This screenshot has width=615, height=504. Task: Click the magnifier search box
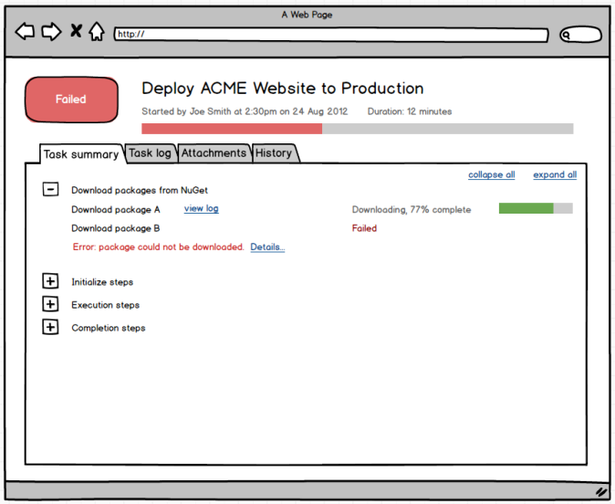[580, 35]
